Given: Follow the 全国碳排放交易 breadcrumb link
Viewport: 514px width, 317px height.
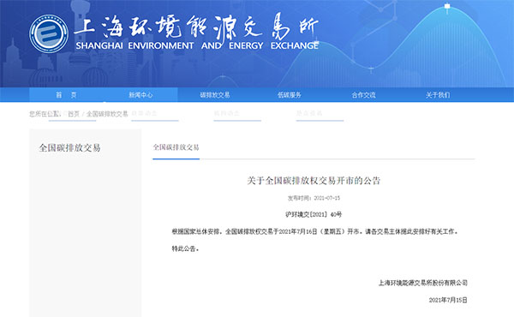Looking at the screenshot, I should [x=107, y=114].
